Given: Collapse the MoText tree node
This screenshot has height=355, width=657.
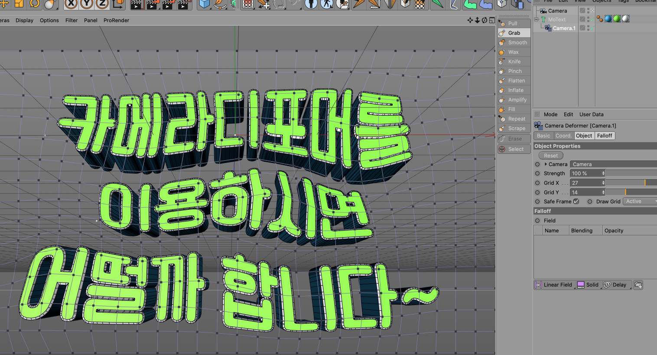Looking at the screenshot, I should (537, 19).
